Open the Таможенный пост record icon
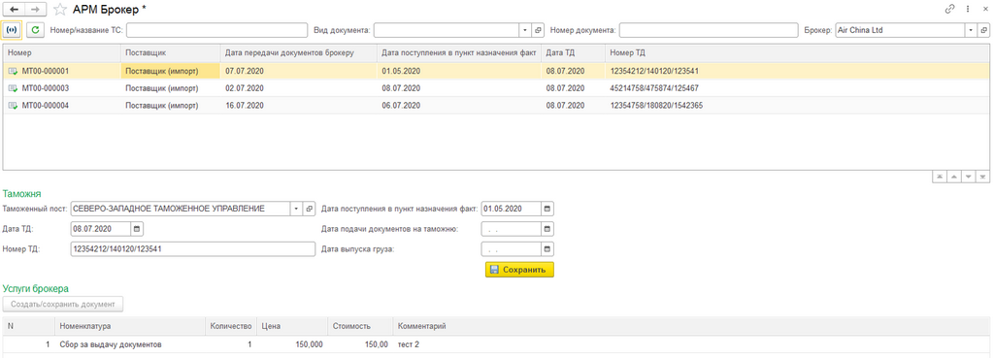Viewport: 994px width, 358px height. (x=310, y=209)
